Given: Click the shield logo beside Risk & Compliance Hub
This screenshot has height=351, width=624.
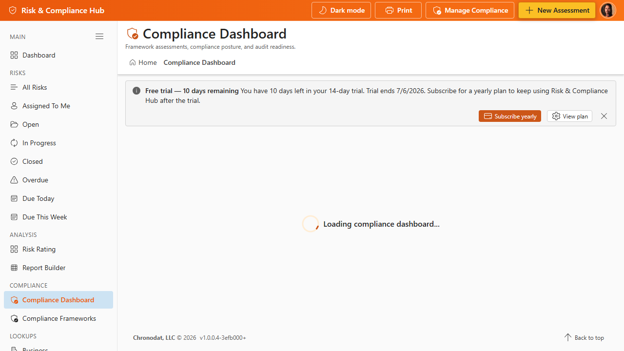Looking at the screenshot, I should pyautogui.click(x=13, y=10).
